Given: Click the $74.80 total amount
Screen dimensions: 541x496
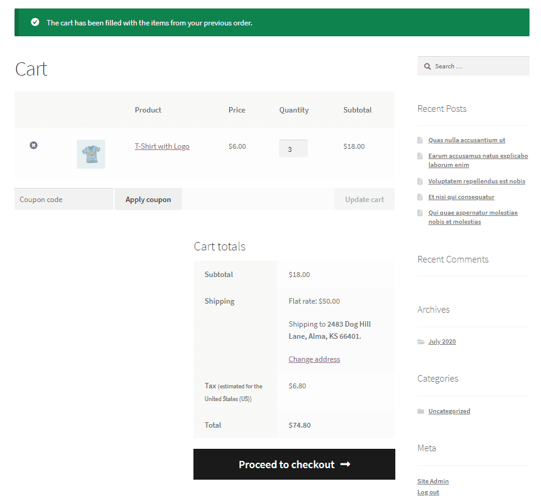Looking at the screenshot, I should click(299, 425).
